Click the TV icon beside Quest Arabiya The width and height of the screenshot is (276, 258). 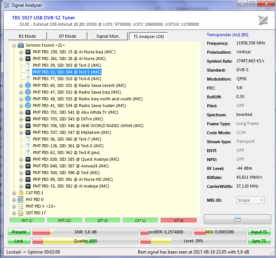pyautogui.click(x=28, y=159)
